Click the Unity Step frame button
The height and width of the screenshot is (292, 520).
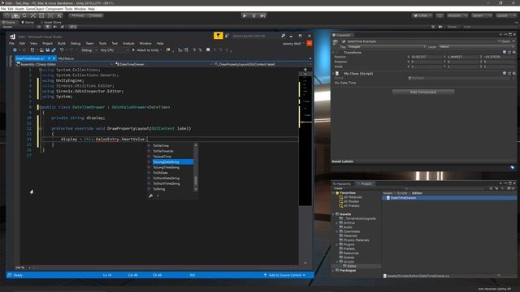tap(262, 15)
